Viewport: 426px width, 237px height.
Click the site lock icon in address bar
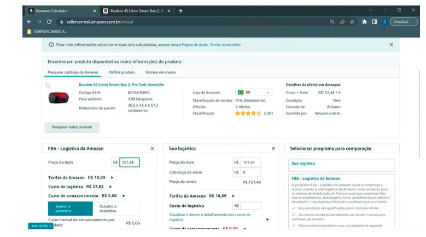tap(61, 22)
